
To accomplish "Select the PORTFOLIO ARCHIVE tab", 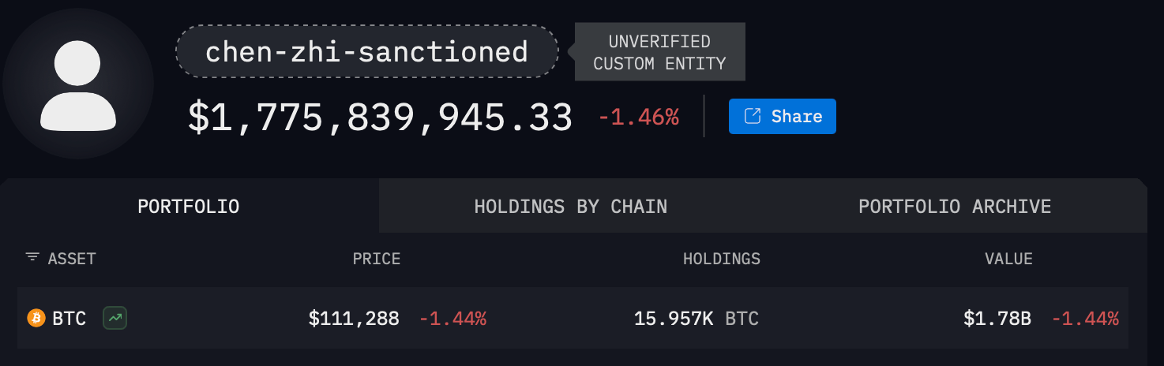I will pyautogui.click(x=955, y=207).
